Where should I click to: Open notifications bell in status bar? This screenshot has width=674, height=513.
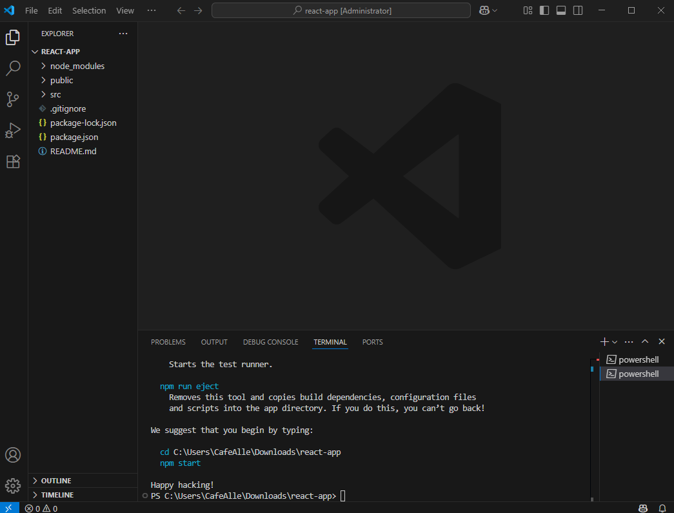click(662, 508)
